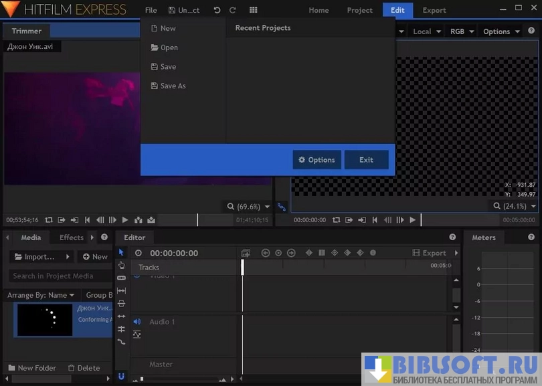Click the timeline zoom slider at bottom

pos(141,379)
